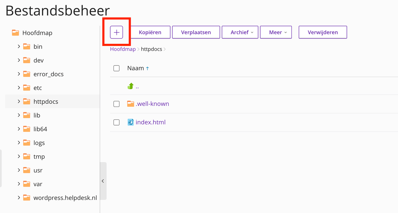
Task: Click the error_docs folder icon
Action: [27, 74]
